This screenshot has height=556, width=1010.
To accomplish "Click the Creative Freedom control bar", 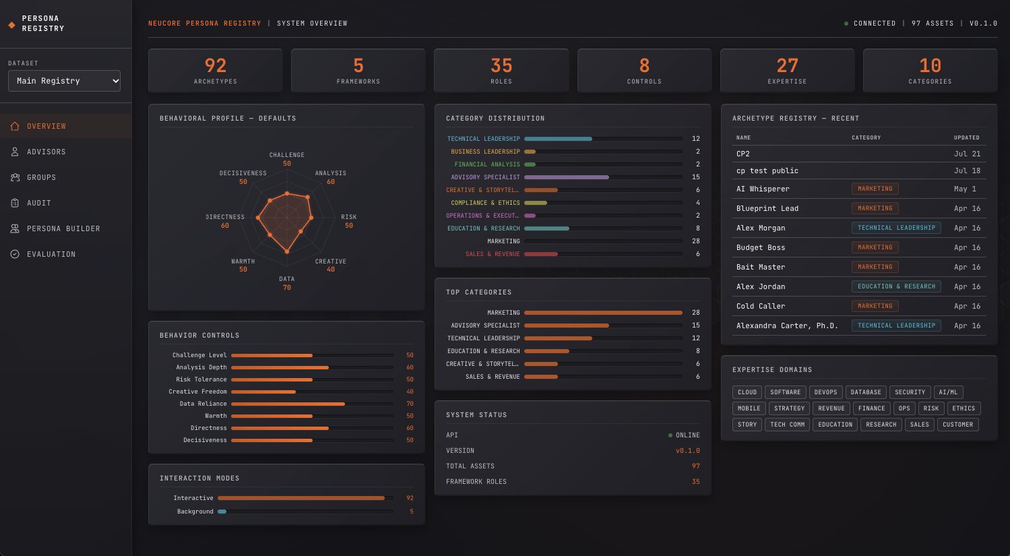I will click(x=312, y=392).
